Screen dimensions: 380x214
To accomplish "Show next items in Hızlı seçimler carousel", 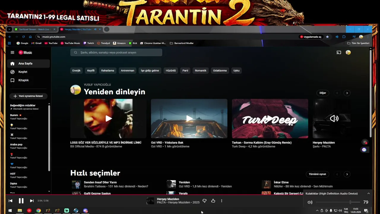I will (x=347, y=174).
